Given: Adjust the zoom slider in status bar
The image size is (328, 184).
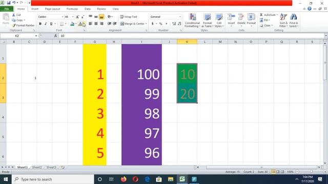Looking at the screenshot, I should pyautogui.click(x=311, y=172).
